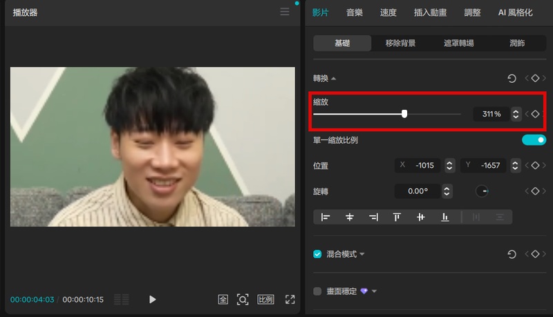The height and width of the screenshot is (317, 553).
Task: Align clip to horizontal center
Action: point(350,218)
